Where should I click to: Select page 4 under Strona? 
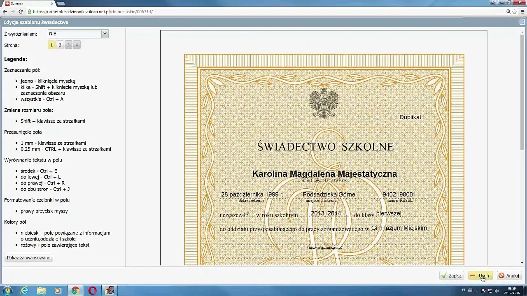tap(77, 45)
